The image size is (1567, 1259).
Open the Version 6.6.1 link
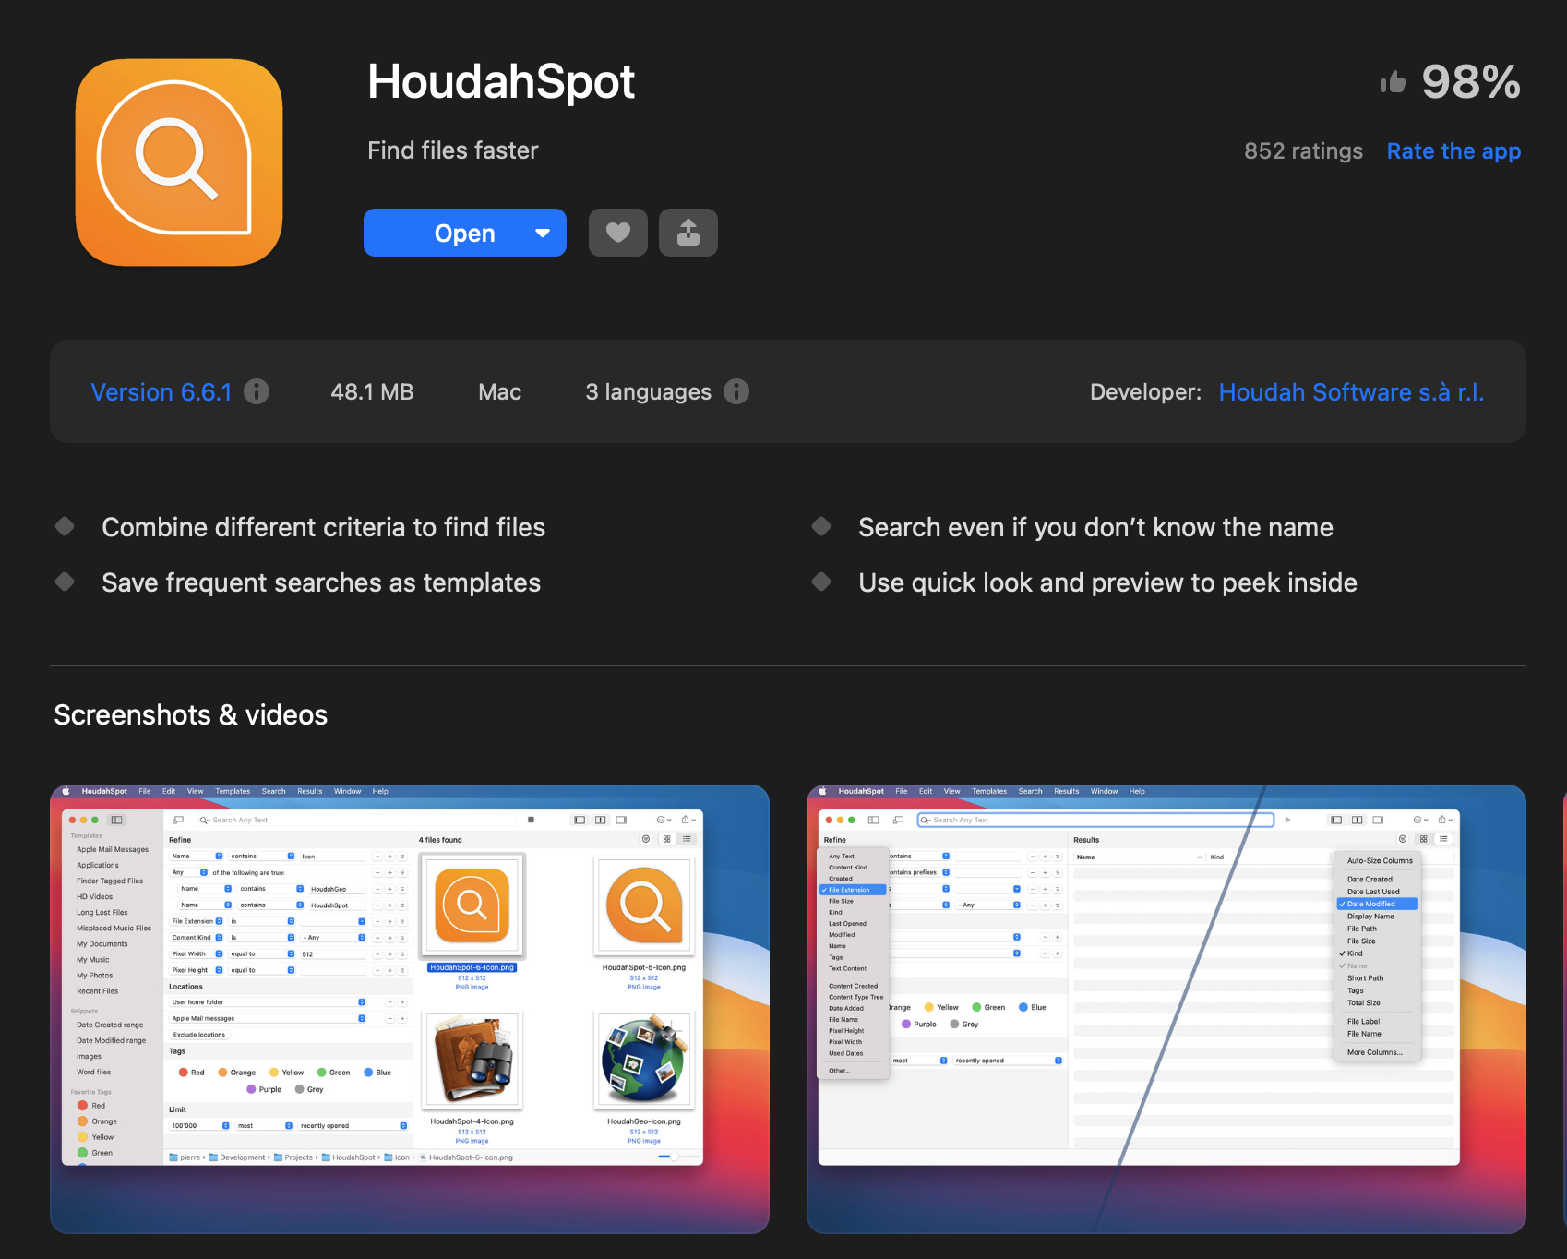click(x=161, y=392)
